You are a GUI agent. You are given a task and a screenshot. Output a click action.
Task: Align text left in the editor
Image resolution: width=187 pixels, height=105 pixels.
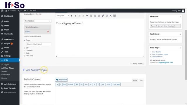tap(91, 15)
